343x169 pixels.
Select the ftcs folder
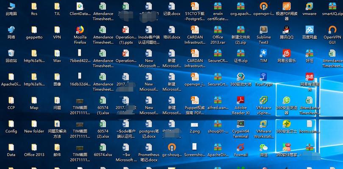point(34,9)
